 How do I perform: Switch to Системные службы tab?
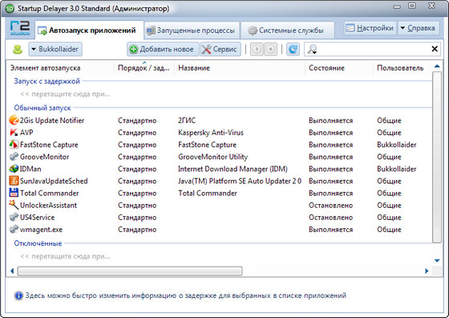(287, 31)
